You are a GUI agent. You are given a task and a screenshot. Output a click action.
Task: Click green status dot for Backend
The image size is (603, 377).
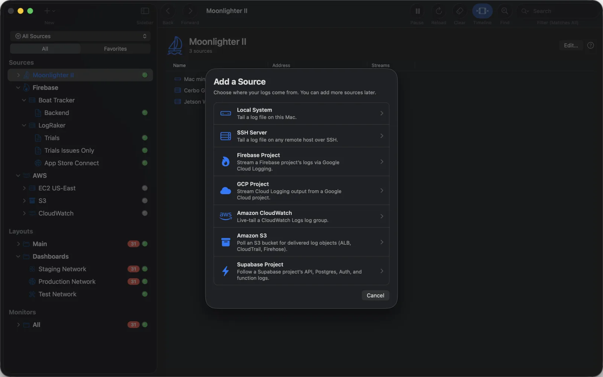[x=145, y=113]
